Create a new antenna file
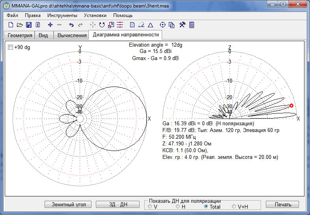310x215 pixels. click(x=11, y=25)
